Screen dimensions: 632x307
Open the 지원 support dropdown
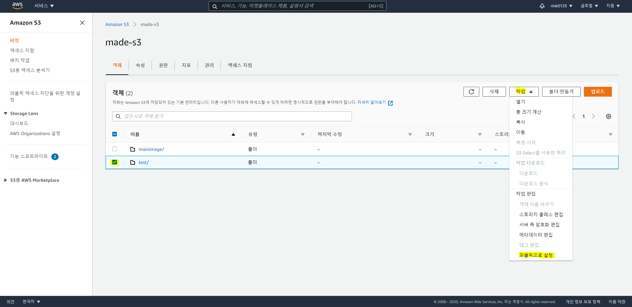pos(613,6)
